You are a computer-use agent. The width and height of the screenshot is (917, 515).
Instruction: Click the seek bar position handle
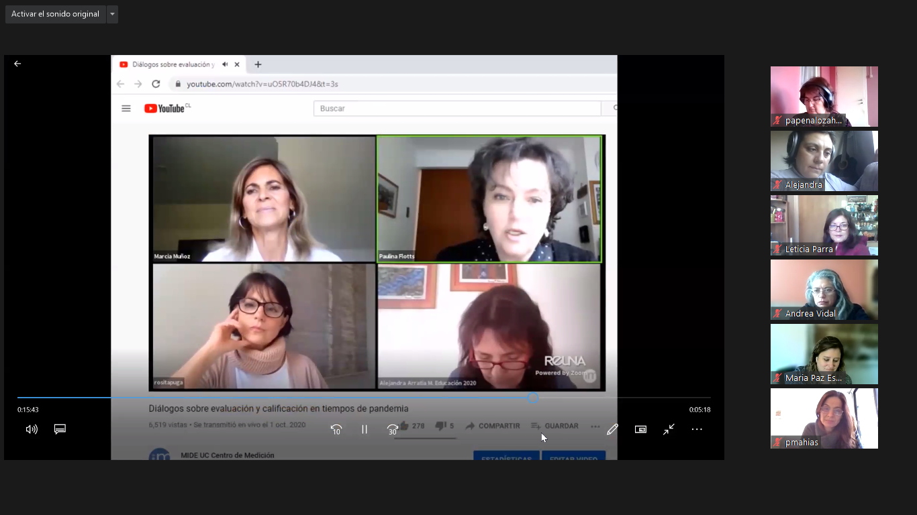533,398
